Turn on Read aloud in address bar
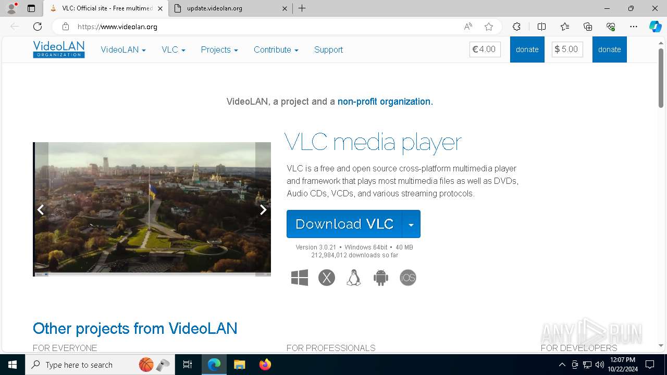The width and height of the screenshot is (667, 375). [x=468, y=27]
